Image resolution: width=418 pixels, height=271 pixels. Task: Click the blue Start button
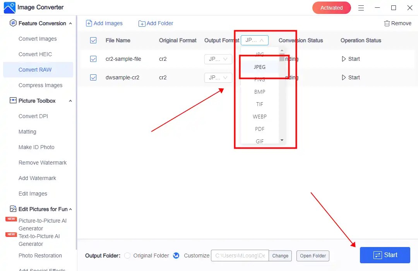pos(385,255)
